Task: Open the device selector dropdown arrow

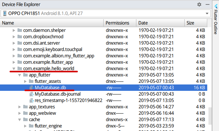Action: [207, 13]
